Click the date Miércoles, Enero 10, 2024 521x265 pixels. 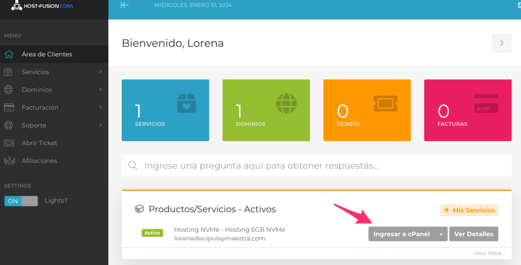pos(193,5)
